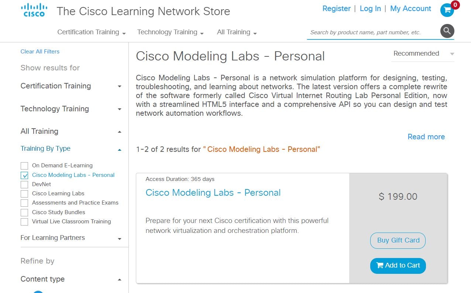Open the Log In link
Viewport: 471px width, 293px height.
point(370,8)
